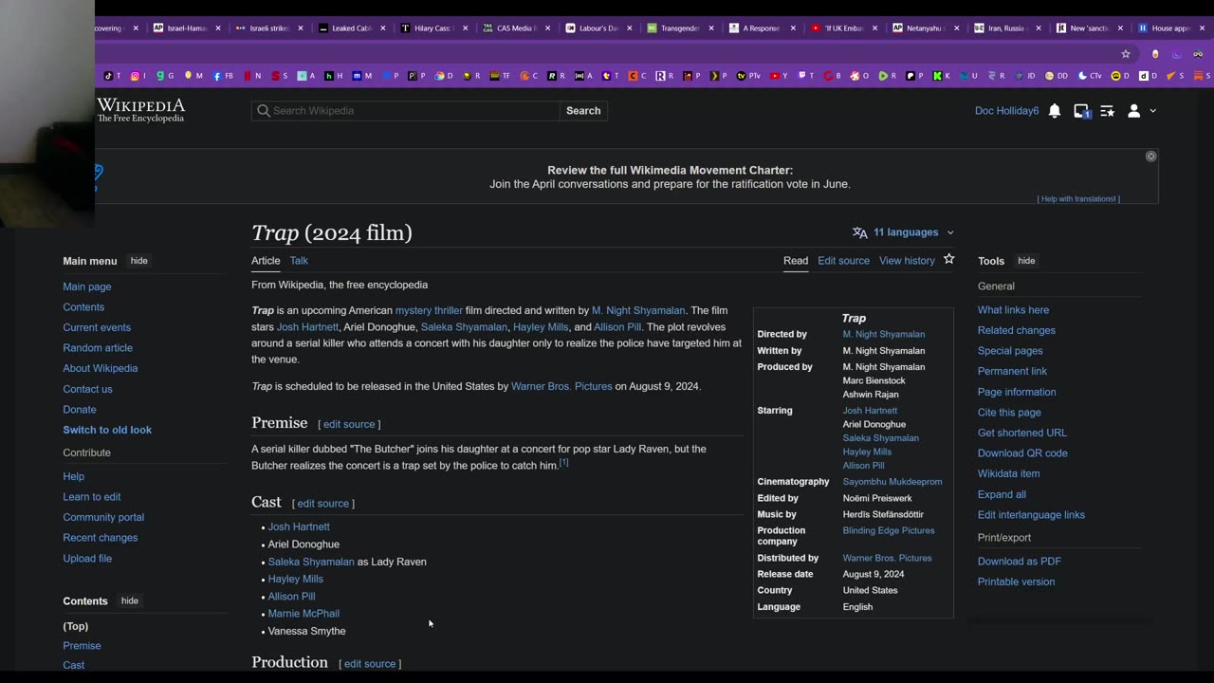Screen dimensions: 1214x683
Task: Hide the Tools sidebar panel
Action: coord(1026,261)
